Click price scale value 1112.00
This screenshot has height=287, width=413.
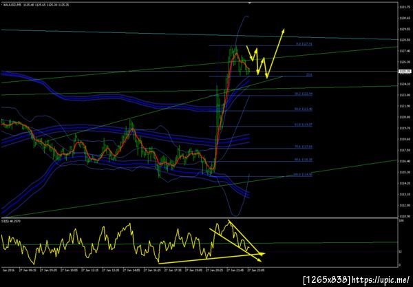(x=405, y=205)
